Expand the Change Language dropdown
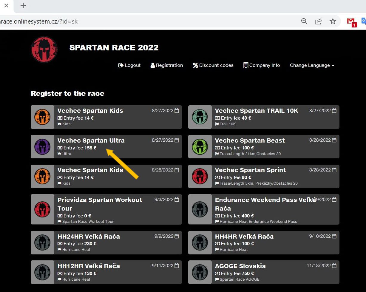 312,65
